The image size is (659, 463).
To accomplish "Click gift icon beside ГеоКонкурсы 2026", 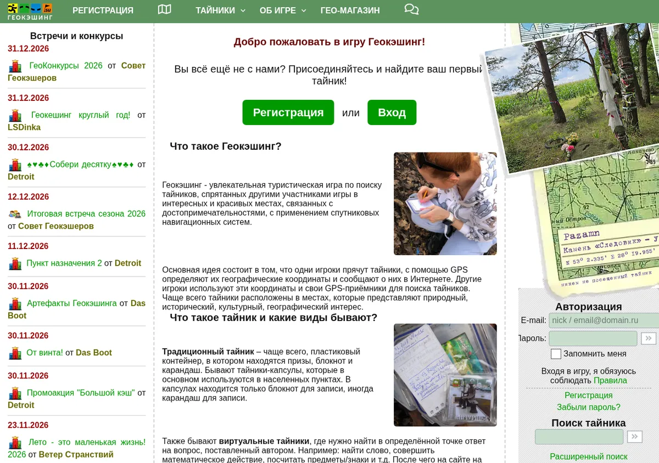I will [15, 66].
